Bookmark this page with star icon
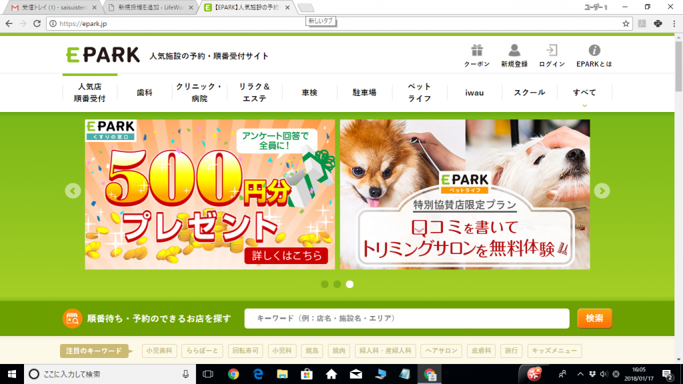This screenshot has width=683, height=384. (x=626, y=23)
